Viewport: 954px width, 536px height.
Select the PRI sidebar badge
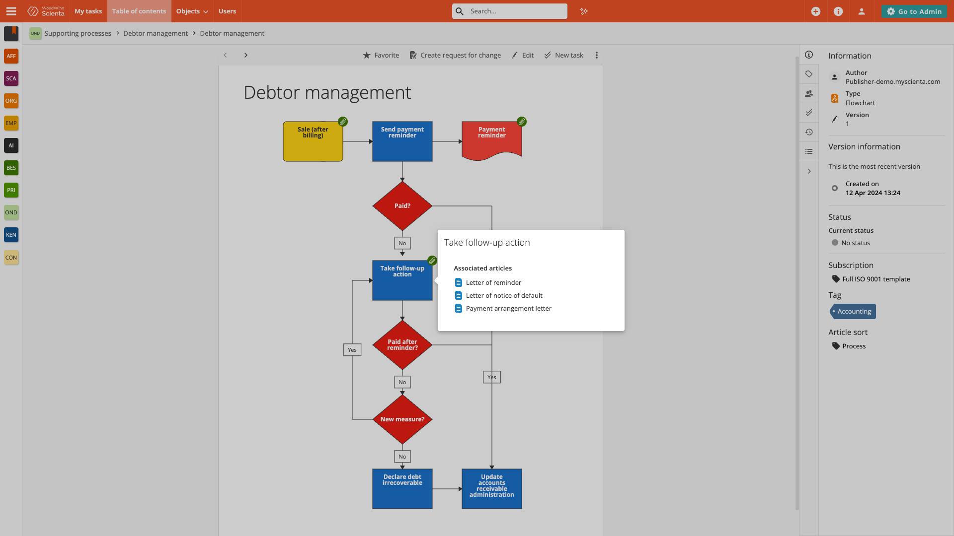pyautogui.click(x=11, y=190)
